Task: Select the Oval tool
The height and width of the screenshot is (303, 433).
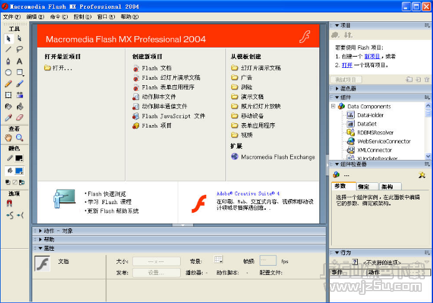Action: coord(8,72)
